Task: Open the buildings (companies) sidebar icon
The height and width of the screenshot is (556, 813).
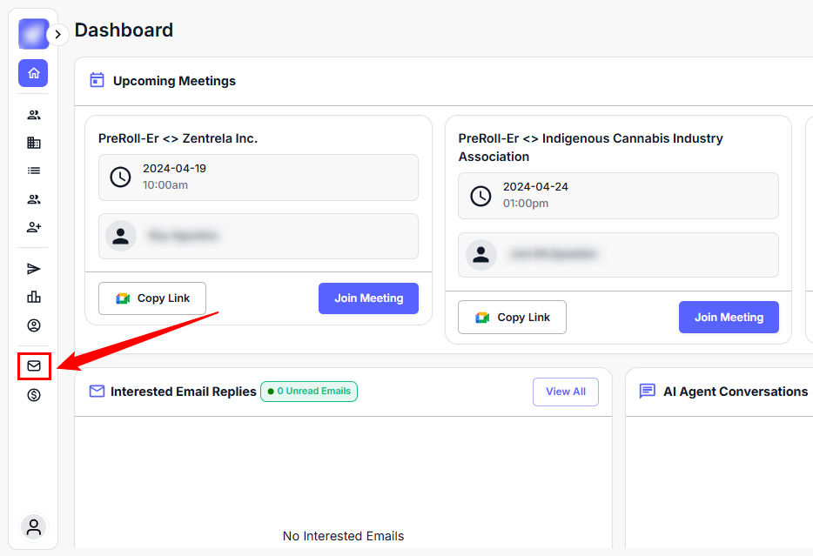Action: (x=34, y=143)
